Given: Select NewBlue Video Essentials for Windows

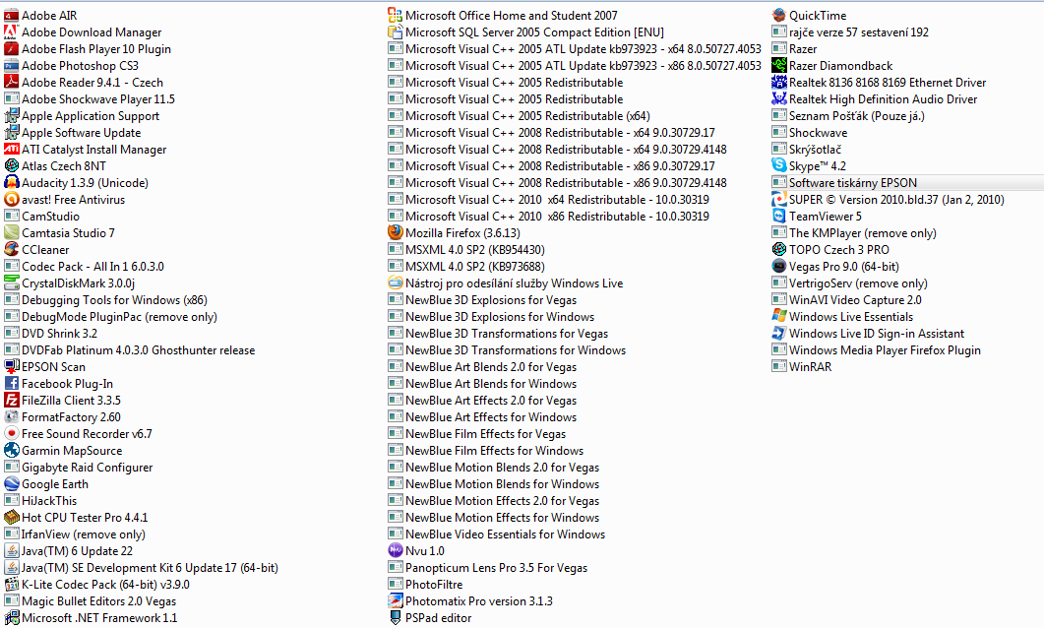Looking at the screenshot, I should coord(497,534).
